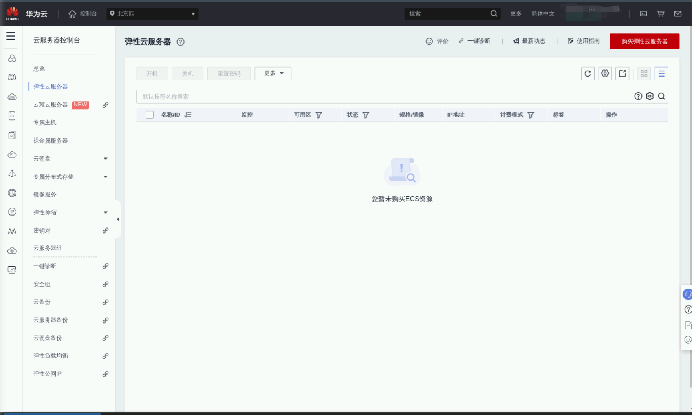Refresh the server list
The image size is (692, 415).
pos(588,73)
